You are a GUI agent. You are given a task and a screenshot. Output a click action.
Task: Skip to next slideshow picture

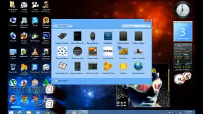[x=125, y=105]
